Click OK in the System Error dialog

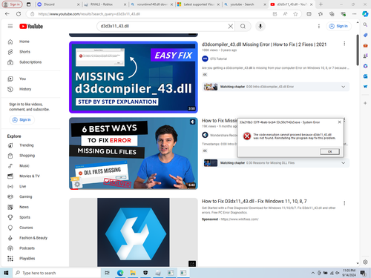pyautogui.click(x=329, y=151)
